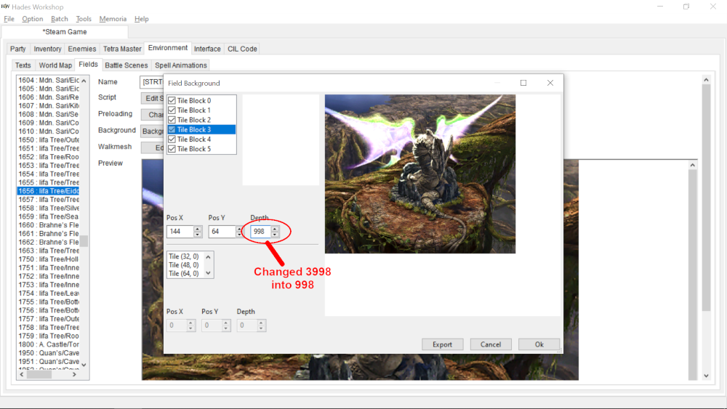This screenshot has height=409, width=727.
Task: Open the Memoria menu
Action: click(x=113, y=19)
